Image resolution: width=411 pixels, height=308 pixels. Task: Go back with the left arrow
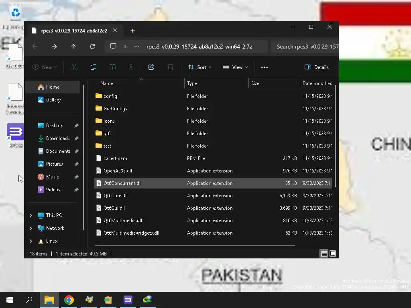pos(35,47)
